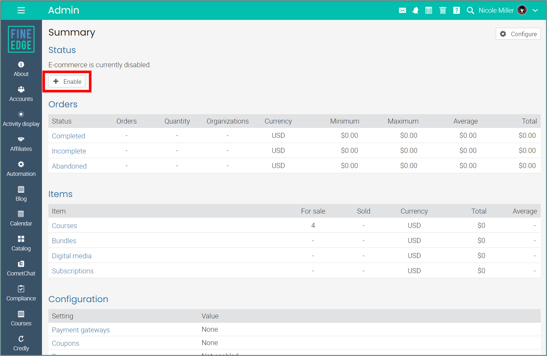The width and height of the screenshot is (547, 356).
Task: Open the Payment gateways setting link
Action: coord(81,330)
